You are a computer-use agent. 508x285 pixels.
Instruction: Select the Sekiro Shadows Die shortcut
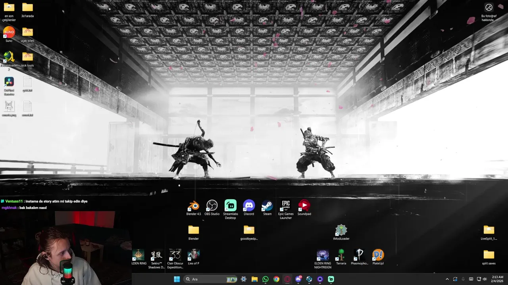tap(157, 259)
